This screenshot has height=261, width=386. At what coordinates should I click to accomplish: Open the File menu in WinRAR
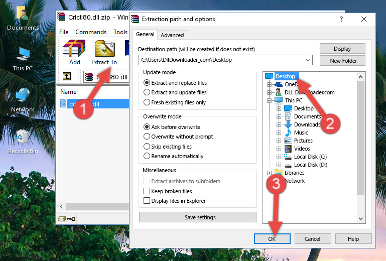tap(64, 32)
